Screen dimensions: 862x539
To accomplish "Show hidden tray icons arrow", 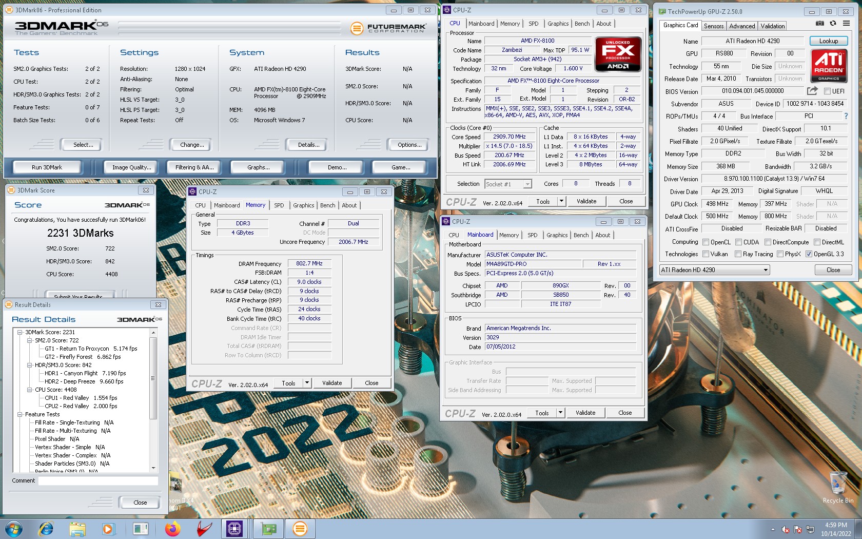I will point(773,529).
